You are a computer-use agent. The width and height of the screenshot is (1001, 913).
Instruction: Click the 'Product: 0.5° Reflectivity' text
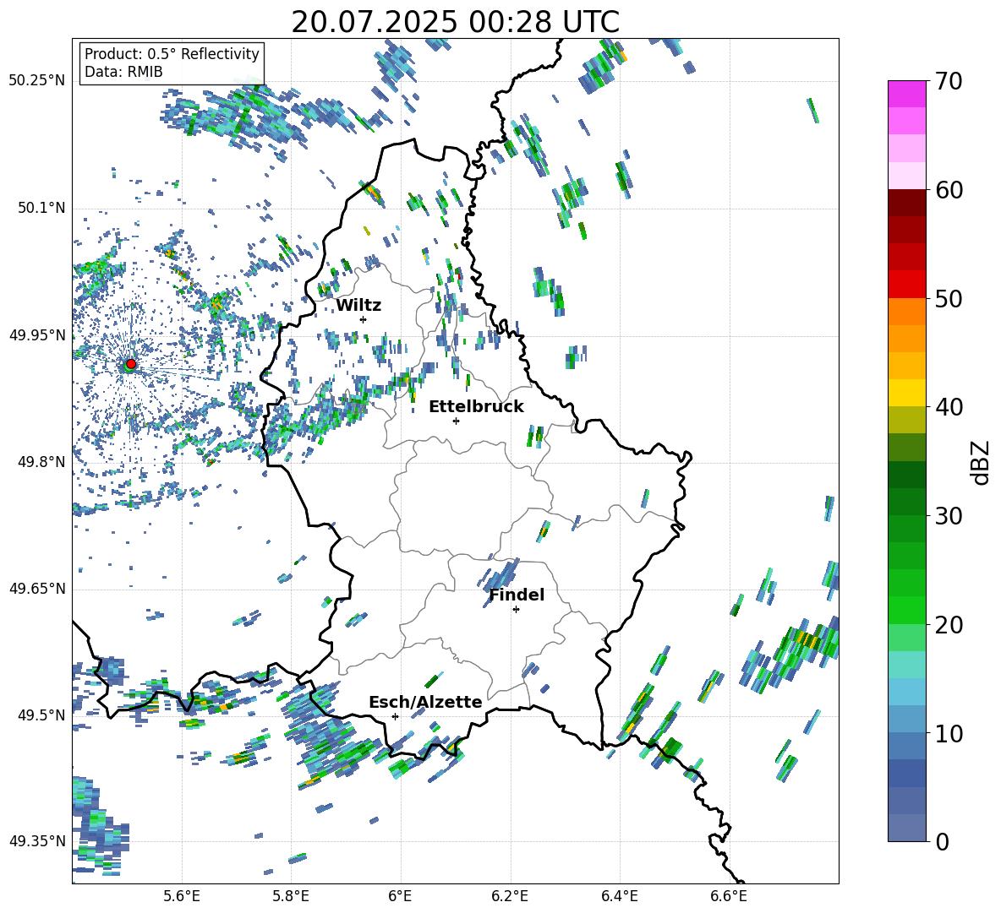172,54
